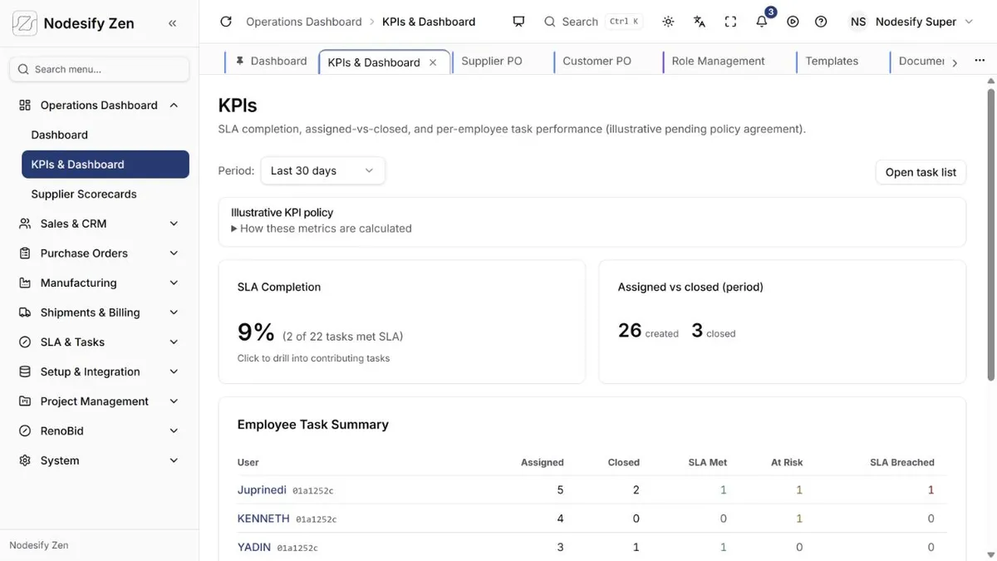Select KPIs & Dashboard sidebar item
Image resolution: width=997 pixels, height=561 pixels.
pyautogui.click(x=106, y=164)
